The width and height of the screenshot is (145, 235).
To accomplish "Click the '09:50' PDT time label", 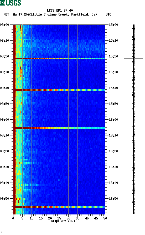I will tap(4, 199).
